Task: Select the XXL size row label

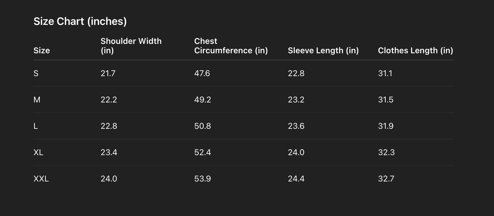Action: (x=41, y=179)
